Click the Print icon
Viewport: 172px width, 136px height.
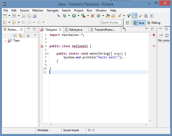tap(35, 16)
